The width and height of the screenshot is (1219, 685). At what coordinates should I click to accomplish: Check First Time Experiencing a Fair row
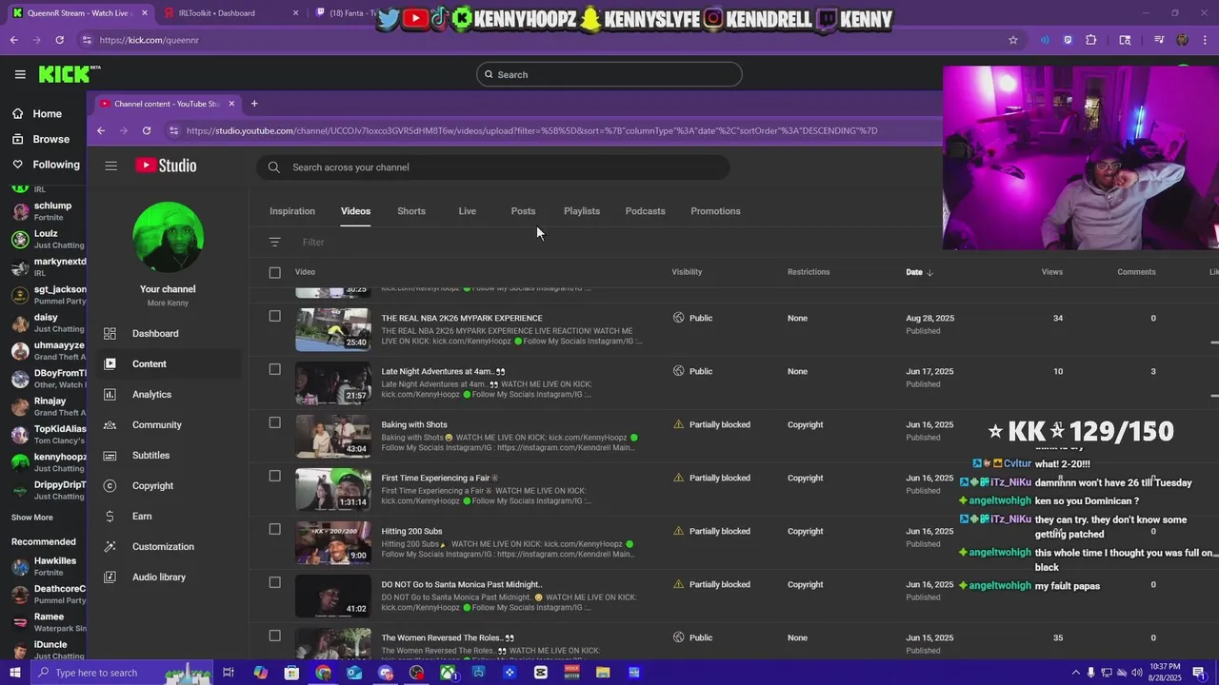275,476
